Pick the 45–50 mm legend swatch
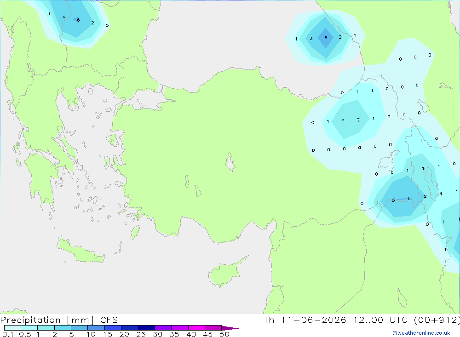Viewport: 460px width, 337px height. (213, 328)
